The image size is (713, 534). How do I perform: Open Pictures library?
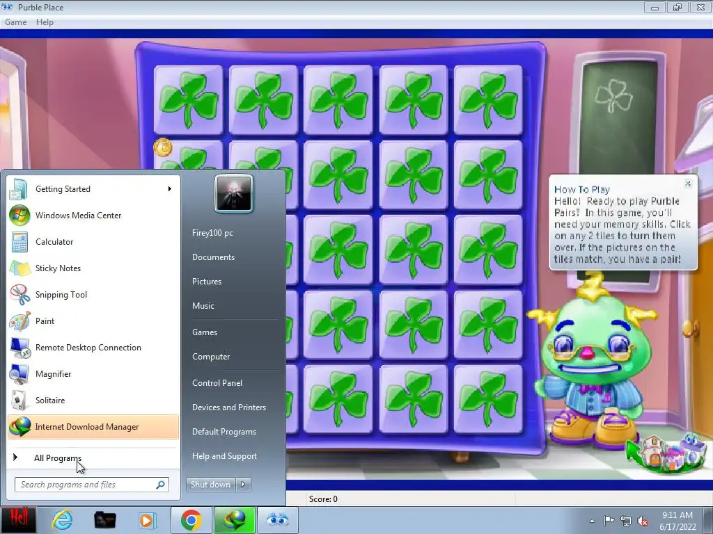[206, 282]
